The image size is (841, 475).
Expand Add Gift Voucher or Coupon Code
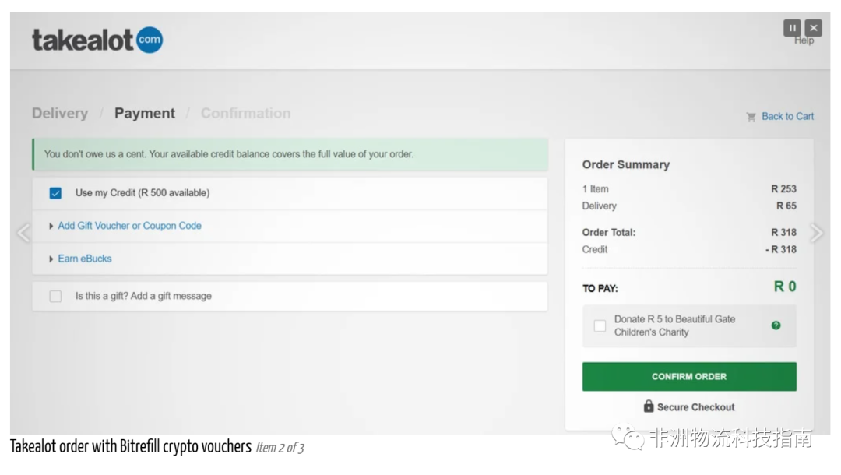coord(129,226)
